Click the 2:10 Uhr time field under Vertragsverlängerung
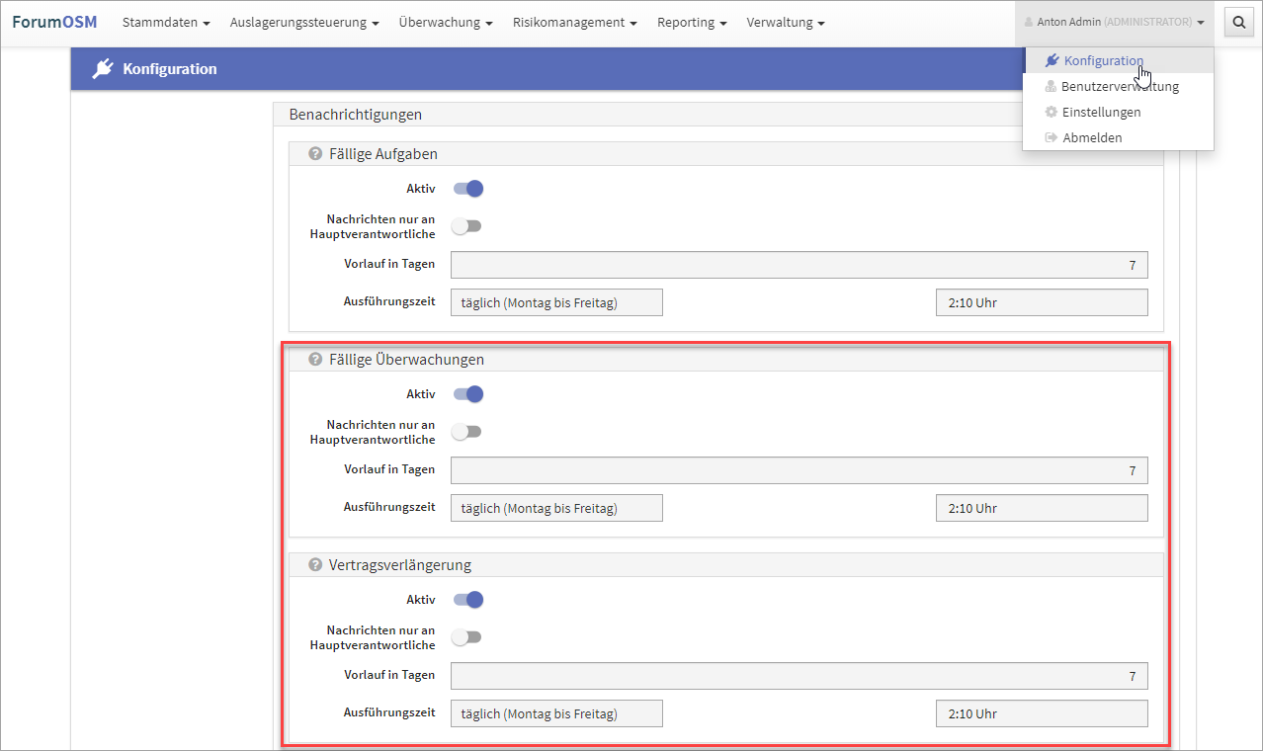This screenshot has width=1263, height=751. pyautogui.click(x=1042, y=714)
